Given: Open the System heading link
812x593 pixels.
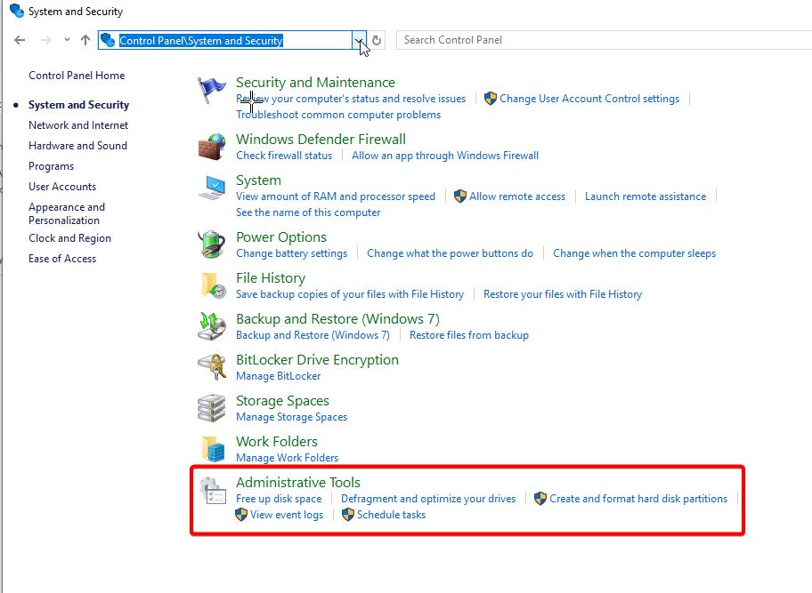Looking at the screenshot, I should coord(258,180).
